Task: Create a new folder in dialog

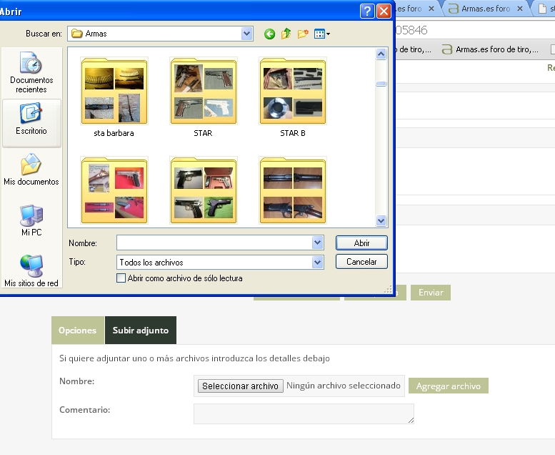Action: click(x=303, y=34)
